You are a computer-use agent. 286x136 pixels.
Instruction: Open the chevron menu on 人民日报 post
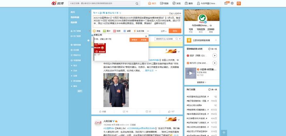tap(179, 120)
